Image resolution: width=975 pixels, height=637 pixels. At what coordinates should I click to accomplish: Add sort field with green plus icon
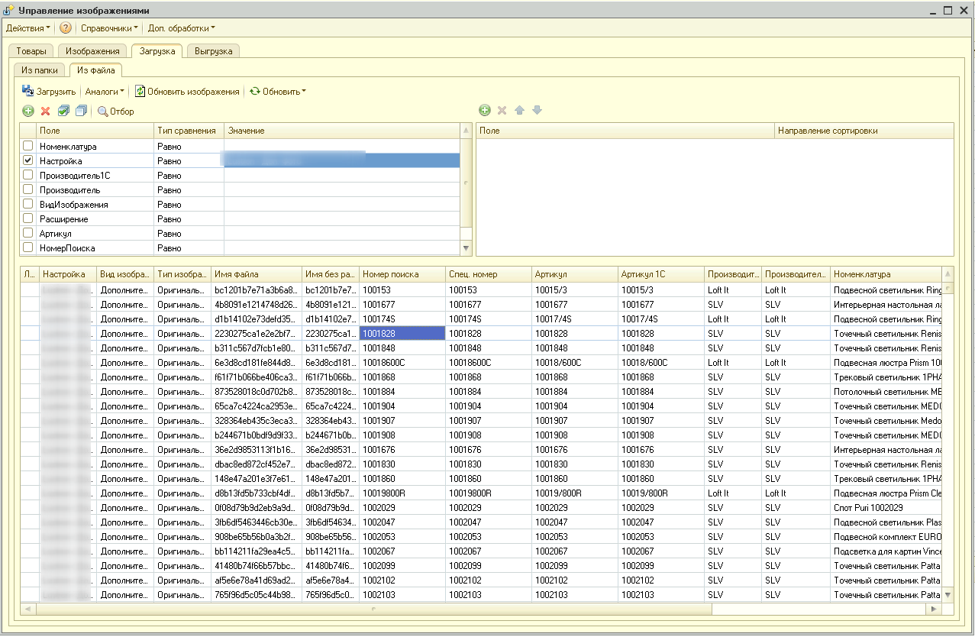pyautogui.click(x=485, y=111)
